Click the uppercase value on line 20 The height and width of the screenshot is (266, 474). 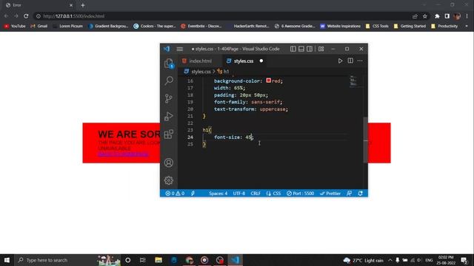click(273, 109)
